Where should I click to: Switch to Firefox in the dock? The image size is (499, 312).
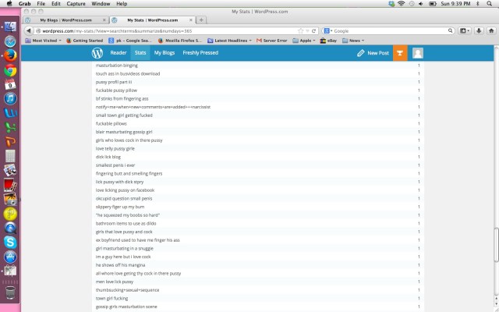10,55
